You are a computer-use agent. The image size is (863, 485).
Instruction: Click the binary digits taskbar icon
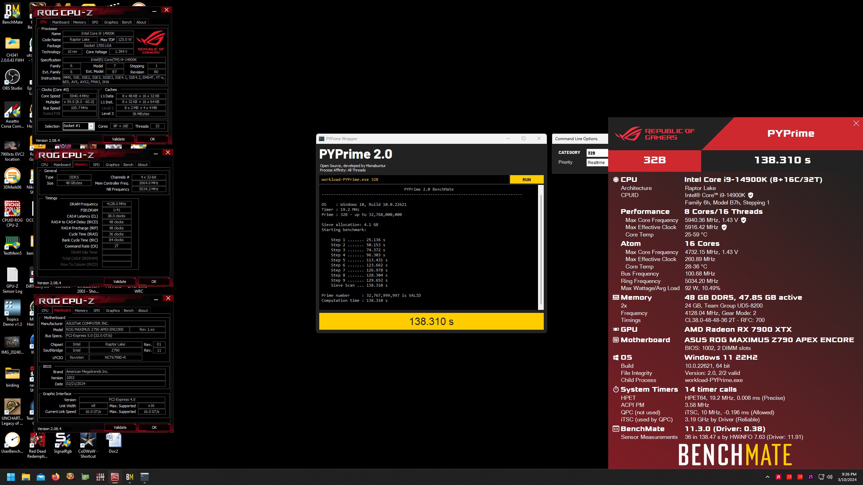[x=100, y=477]
